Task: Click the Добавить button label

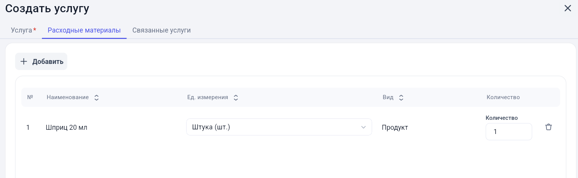Action: coord(48,62)
